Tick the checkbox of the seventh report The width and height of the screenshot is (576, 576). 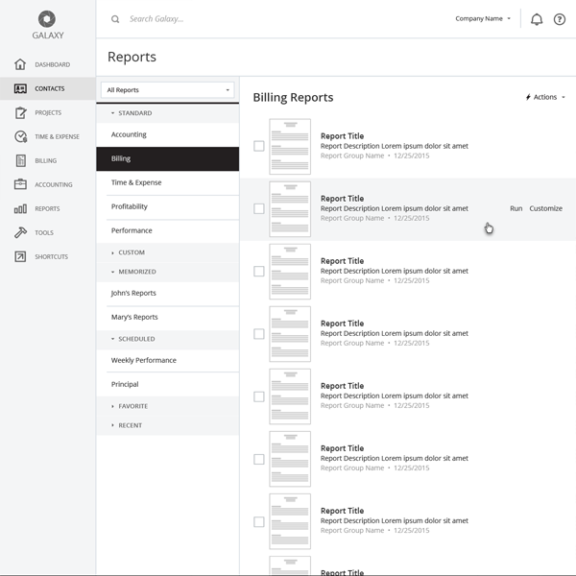(x=259, y=521)
